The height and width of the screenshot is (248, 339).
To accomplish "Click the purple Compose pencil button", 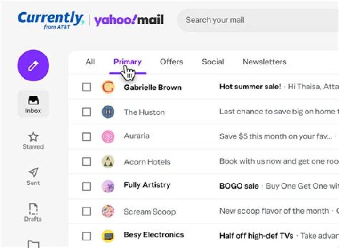I will coord(33,65).
